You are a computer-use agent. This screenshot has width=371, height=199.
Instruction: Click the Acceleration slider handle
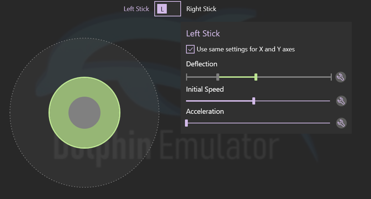(186, 123)
